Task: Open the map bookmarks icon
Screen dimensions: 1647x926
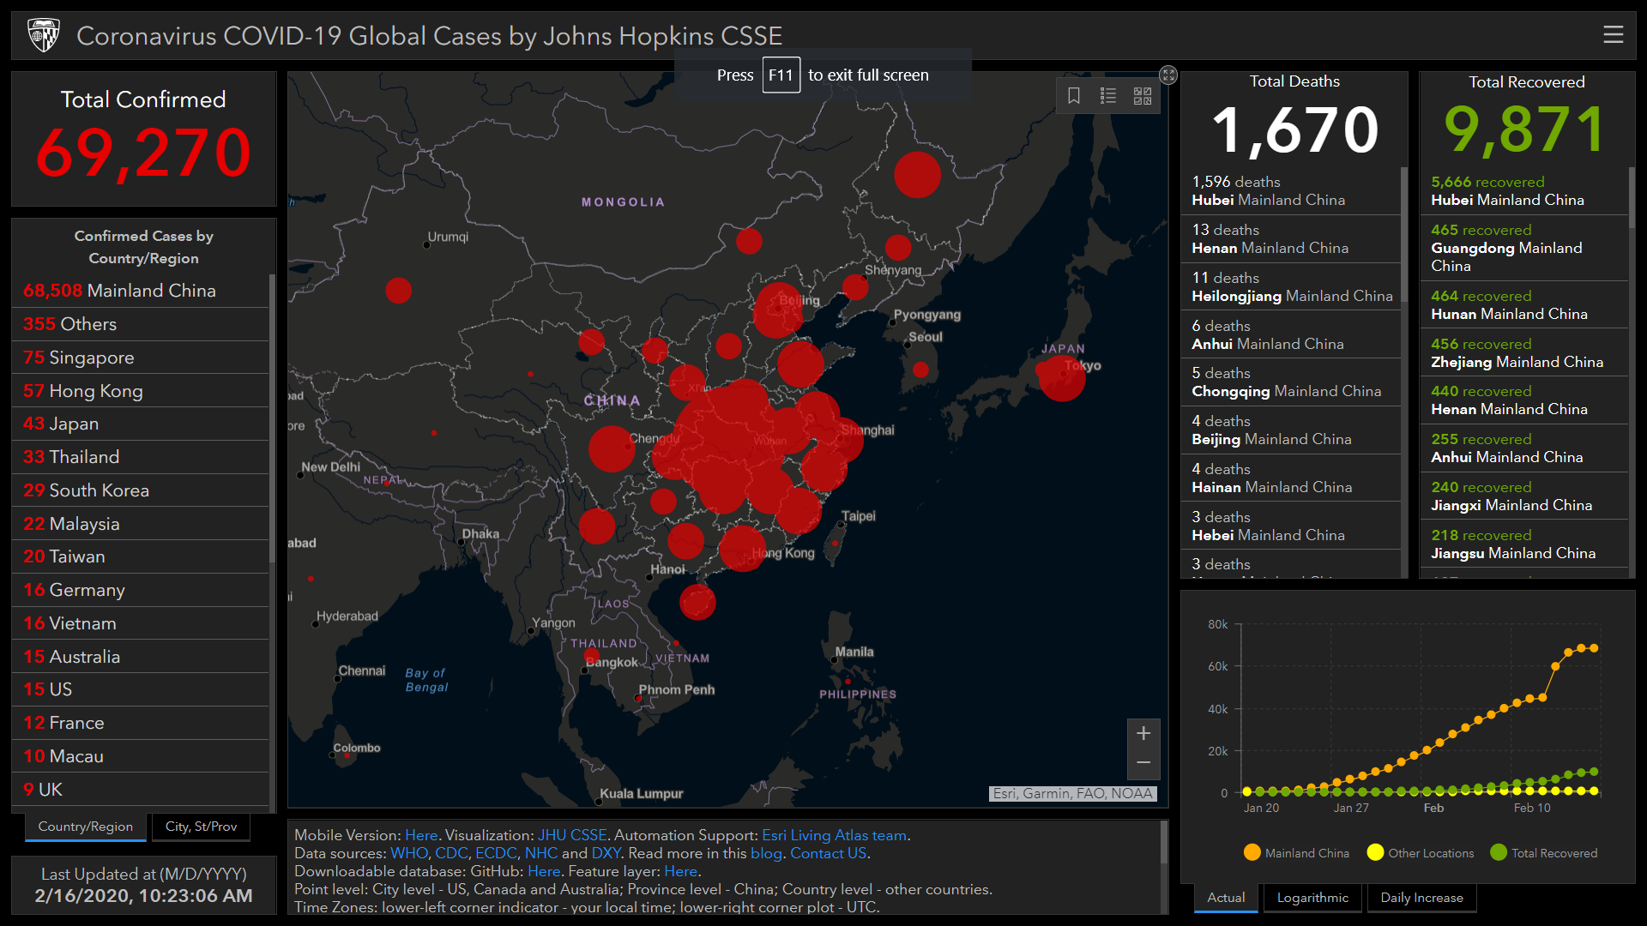Action: [1073, 96]
